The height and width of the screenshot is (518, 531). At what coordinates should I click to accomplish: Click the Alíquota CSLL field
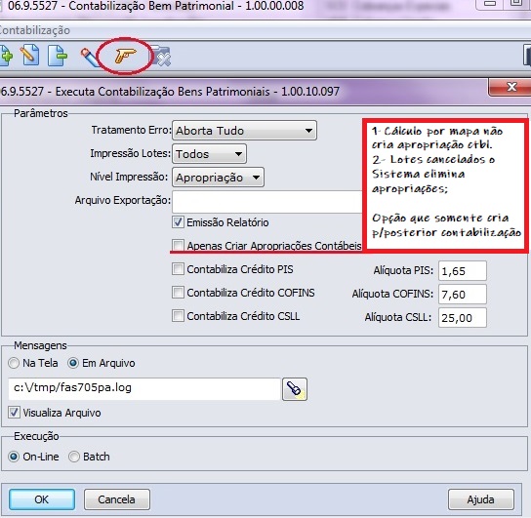(463, 317)
